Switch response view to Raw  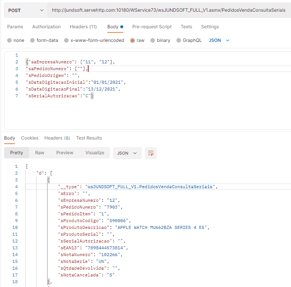pyautogui.click(x=40, y=153)
